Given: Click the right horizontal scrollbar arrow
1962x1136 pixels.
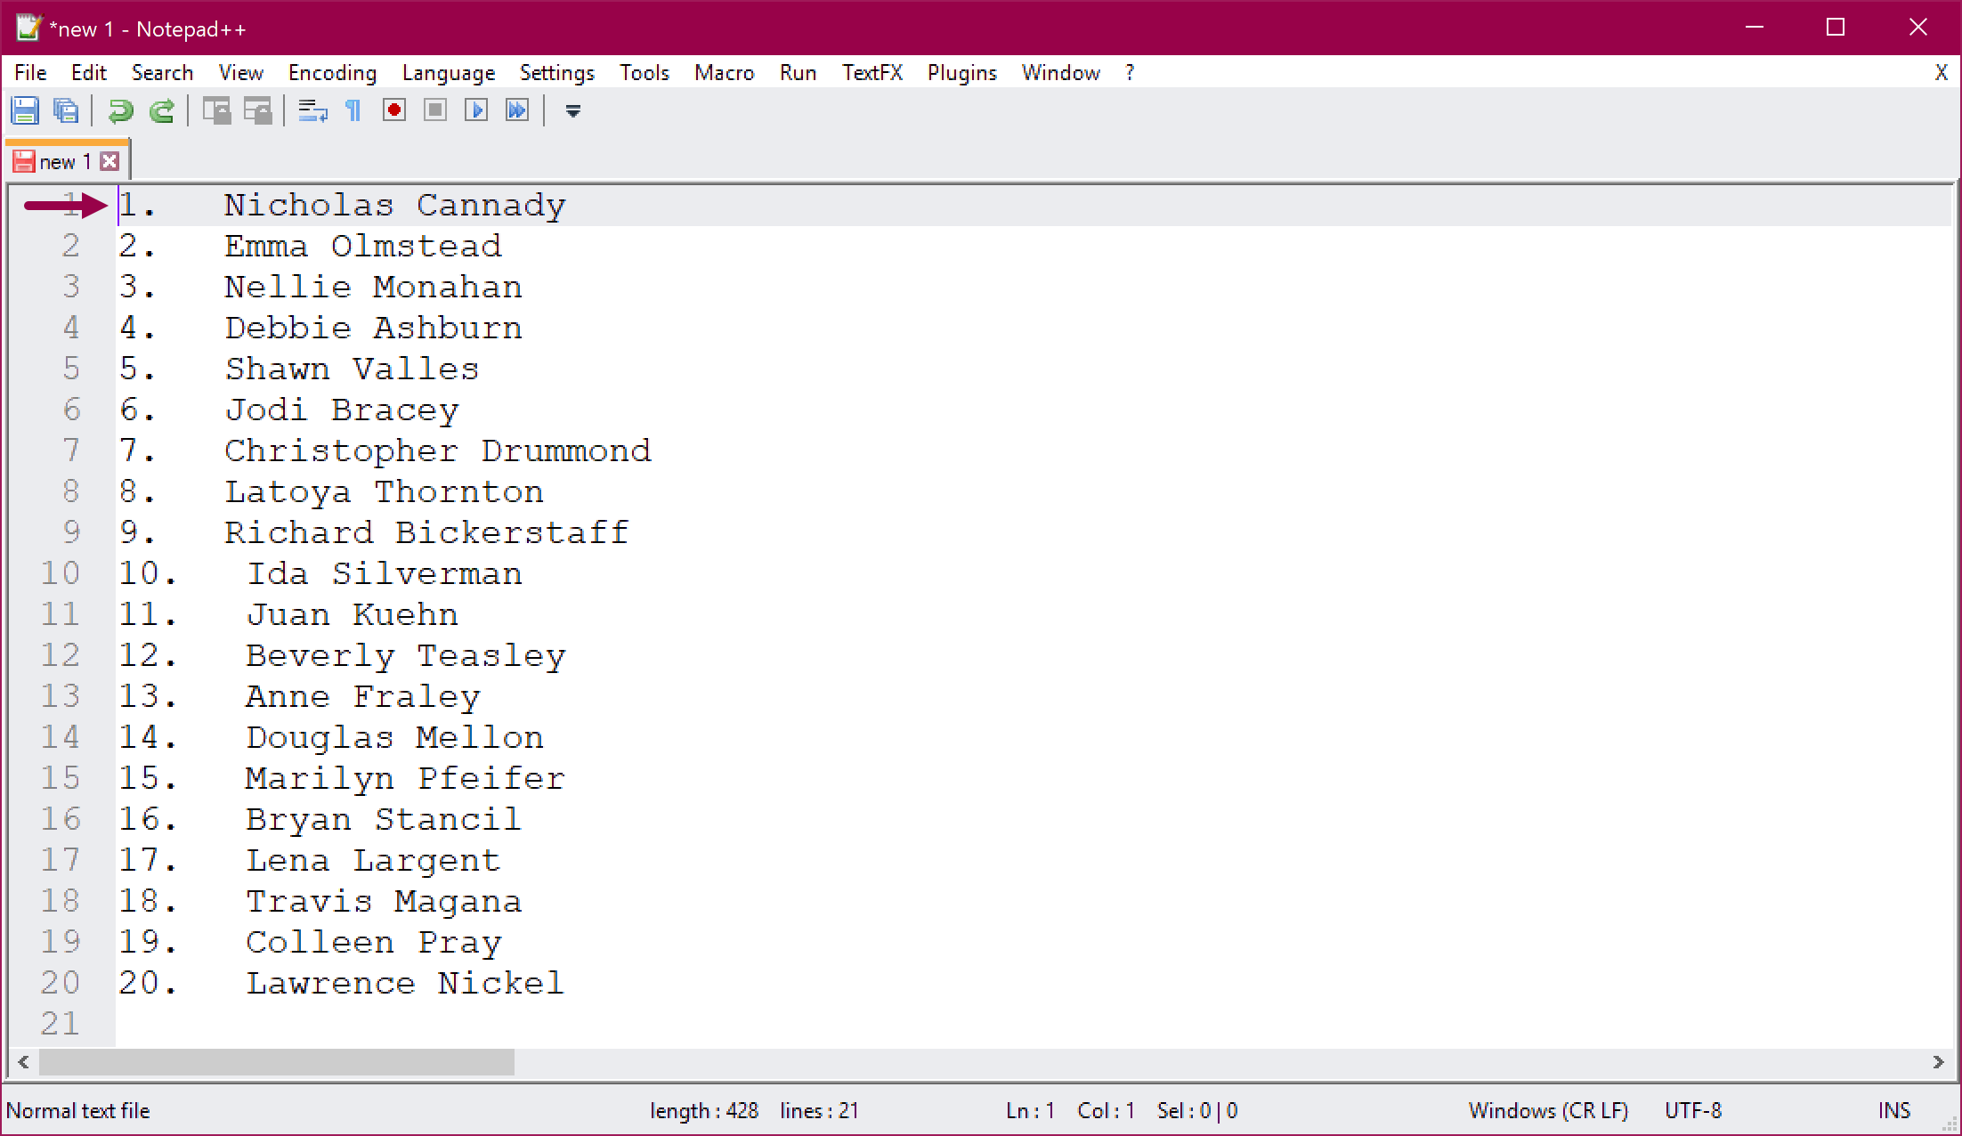Looking at the screenshot, I should [1938, 1061].
